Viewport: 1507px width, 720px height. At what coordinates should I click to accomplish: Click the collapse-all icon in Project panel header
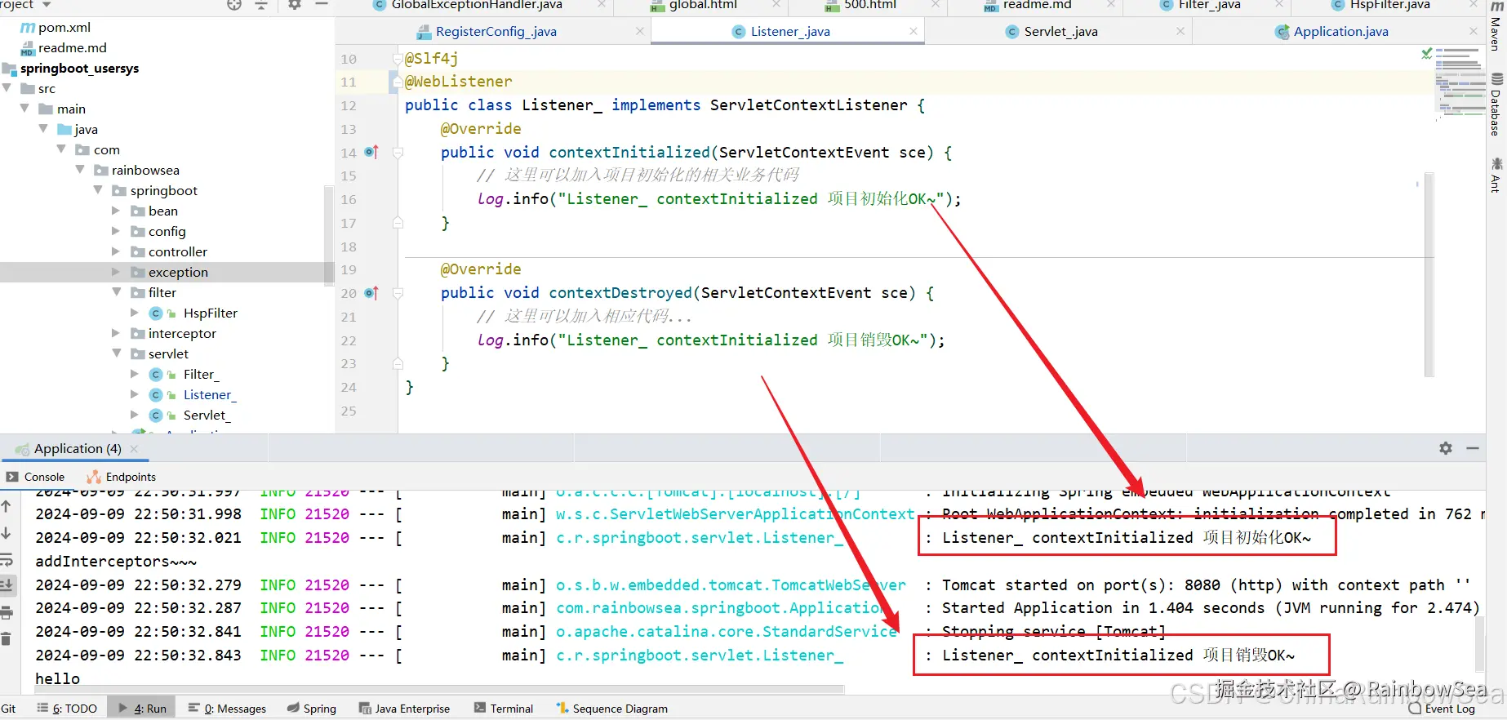point(261,5)
